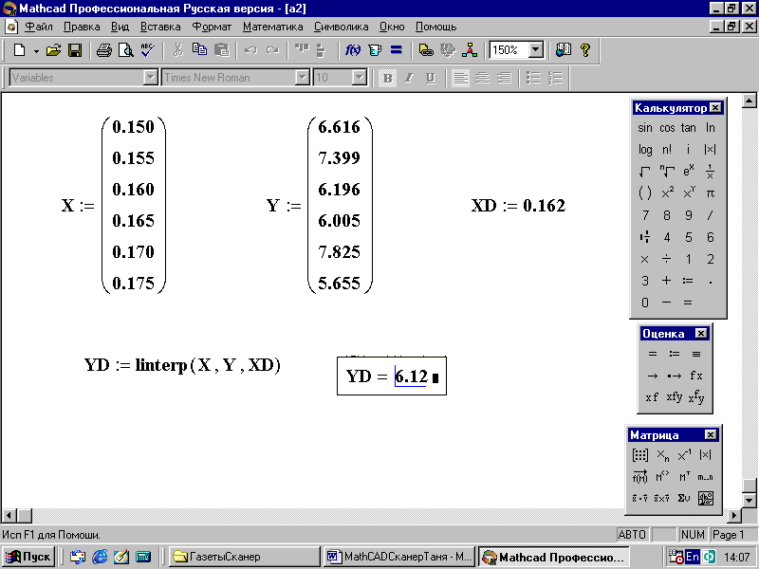Paste with the clipboard icon
The height and width of the screenshot is (569, 759).
coord(221,50)
